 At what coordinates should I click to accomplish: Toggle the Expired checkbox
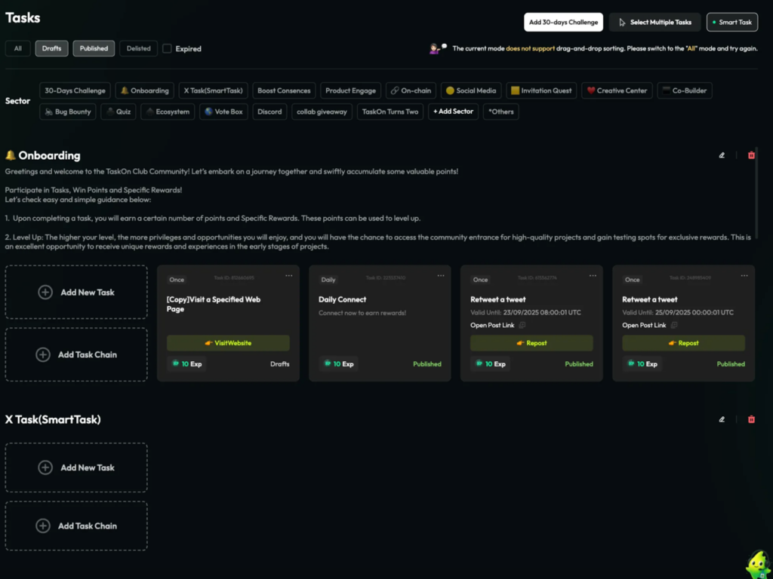pos(167,49)
